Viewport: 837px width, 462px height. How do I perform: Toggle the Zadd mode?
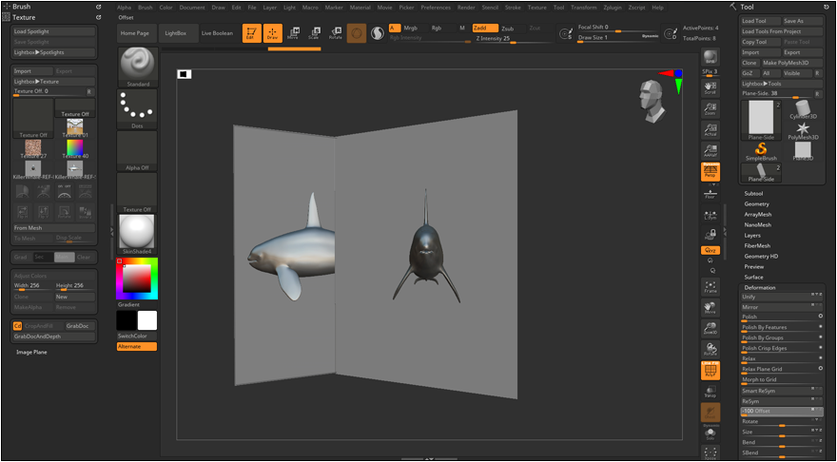[x=483, y=29]
